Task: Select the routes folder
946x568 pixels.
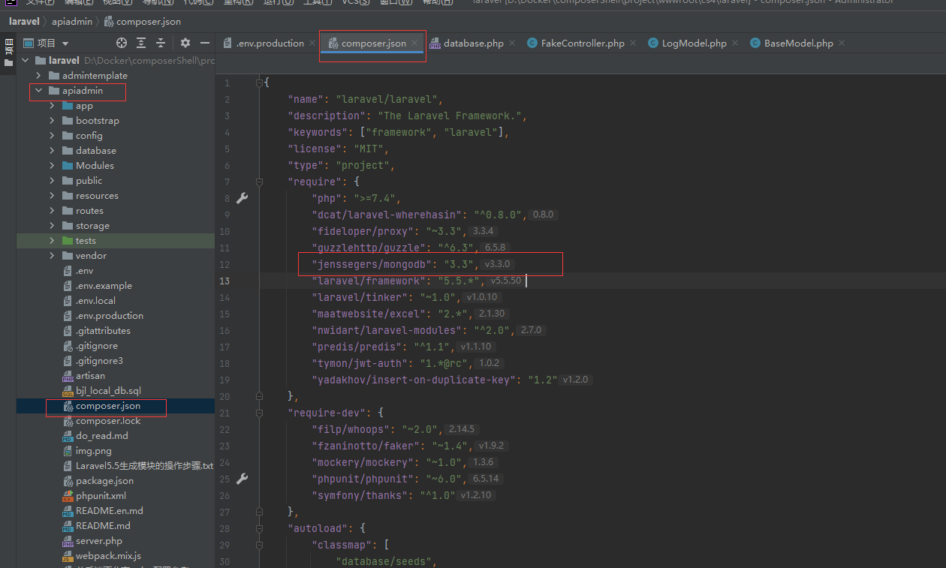Action: [x=89, y=211]
